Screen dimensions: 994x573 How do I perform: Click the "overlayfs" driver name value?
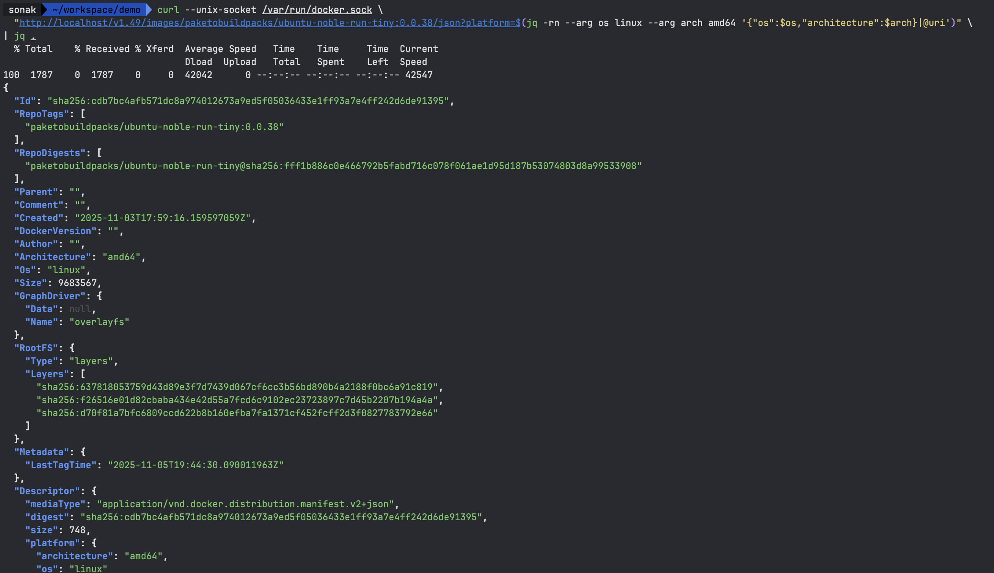(99, 322)
